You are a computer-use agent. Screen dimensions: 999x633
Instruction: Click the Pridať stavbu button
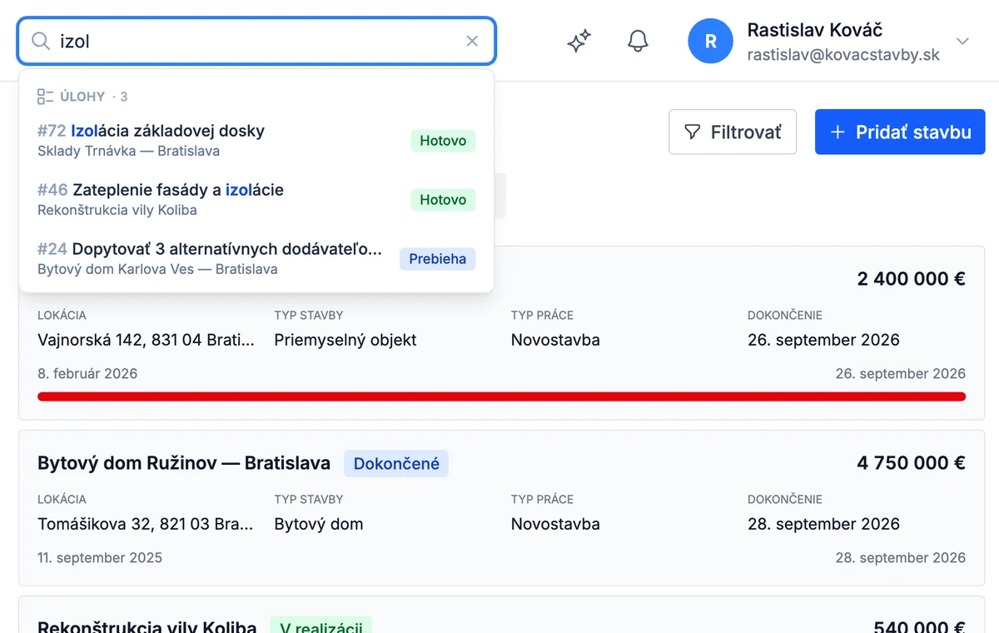(900, 132)
